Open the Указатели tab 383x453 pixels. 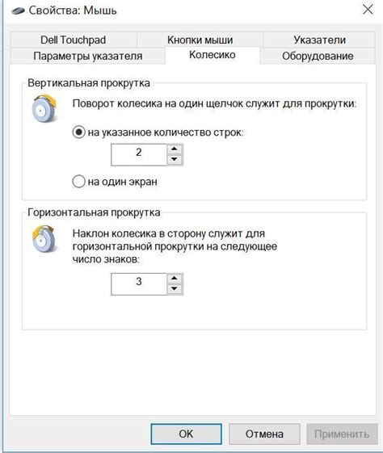(319, 40)
